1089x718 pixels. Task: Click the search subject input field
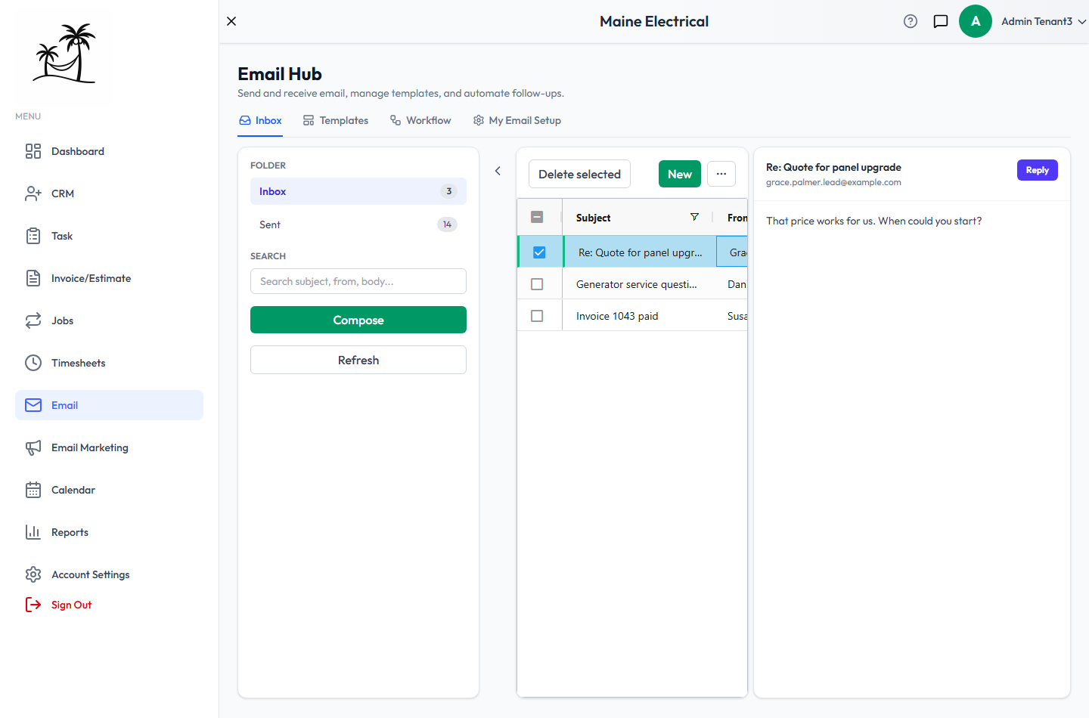pos(358,281)
